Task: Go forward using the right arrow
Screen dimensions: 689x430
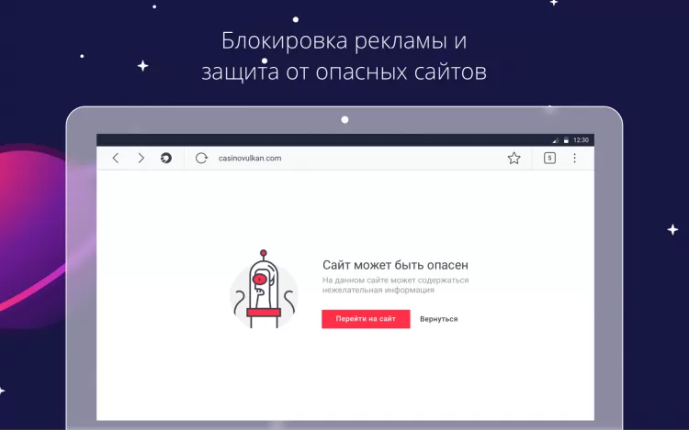Action: (141, 159)
